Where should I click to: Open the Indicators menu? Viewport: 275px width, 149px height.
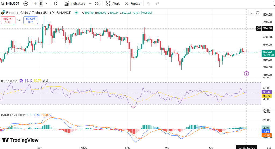(75, 3)
